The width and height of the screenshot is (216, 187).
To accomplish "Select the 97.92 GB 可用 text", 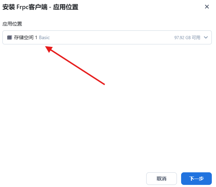I will 187,37.
